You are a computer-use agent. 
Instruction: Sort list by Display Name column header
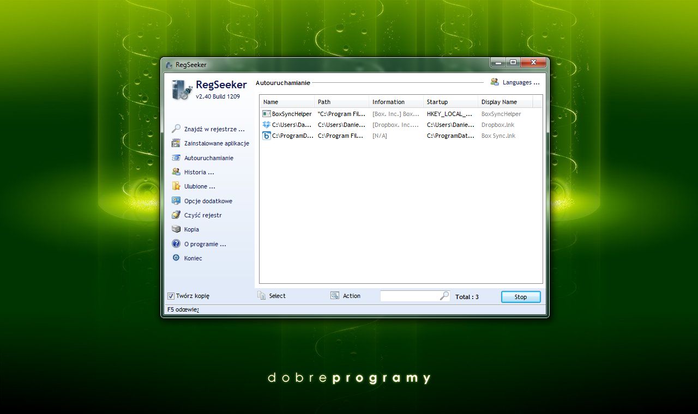coord(506,102)
